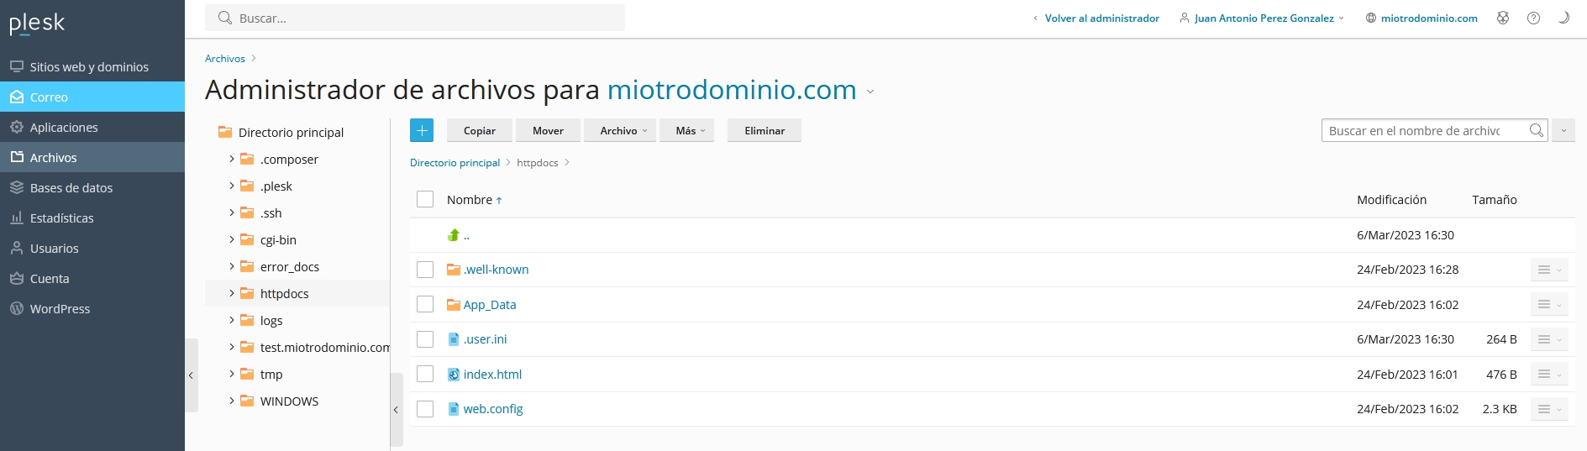Check the box next to index.html
This screenshot has height=451, width=1587.
(x=425, y=375)
